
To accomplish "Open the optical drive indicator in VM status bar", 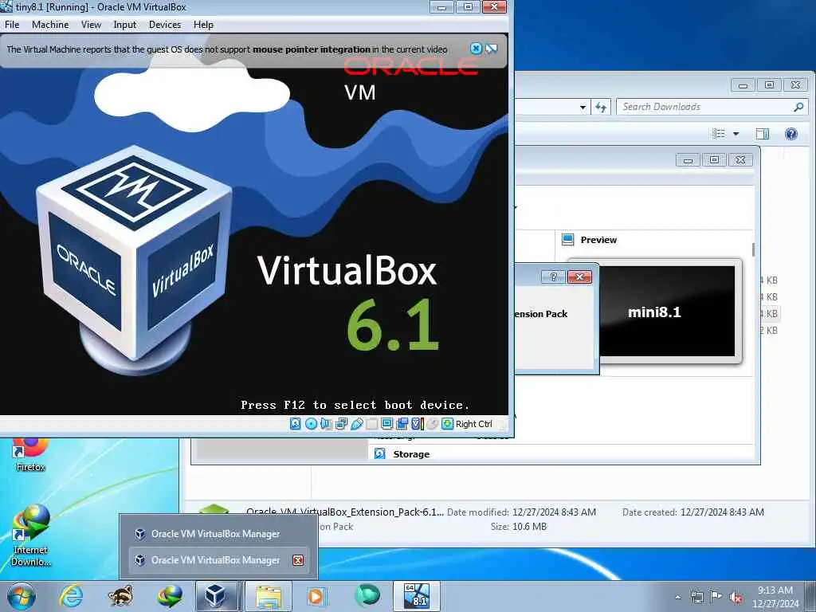I will pos(311,424).
